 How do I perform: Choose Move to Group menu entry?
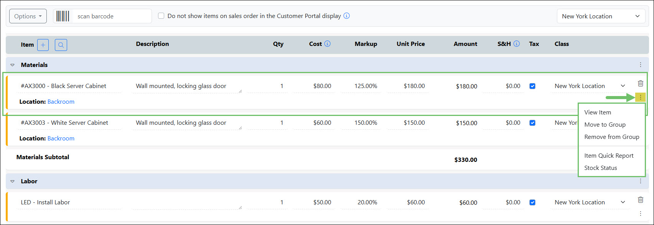[605, 125]
